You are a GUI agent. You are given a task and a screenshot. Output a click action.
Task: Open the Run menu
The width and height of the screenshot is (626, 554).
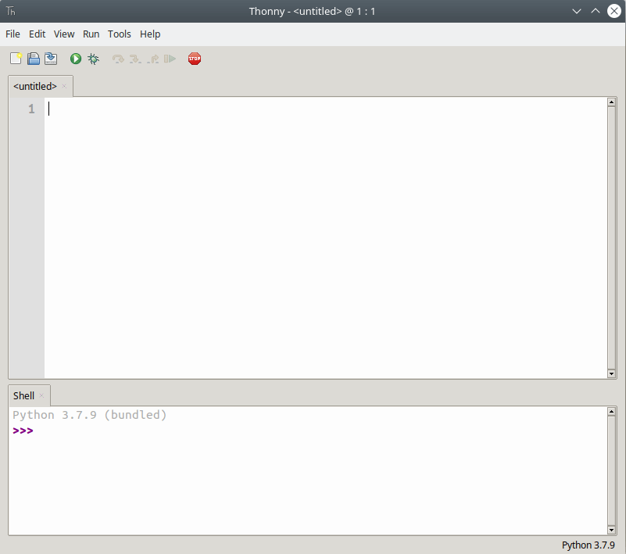[91, 34]
